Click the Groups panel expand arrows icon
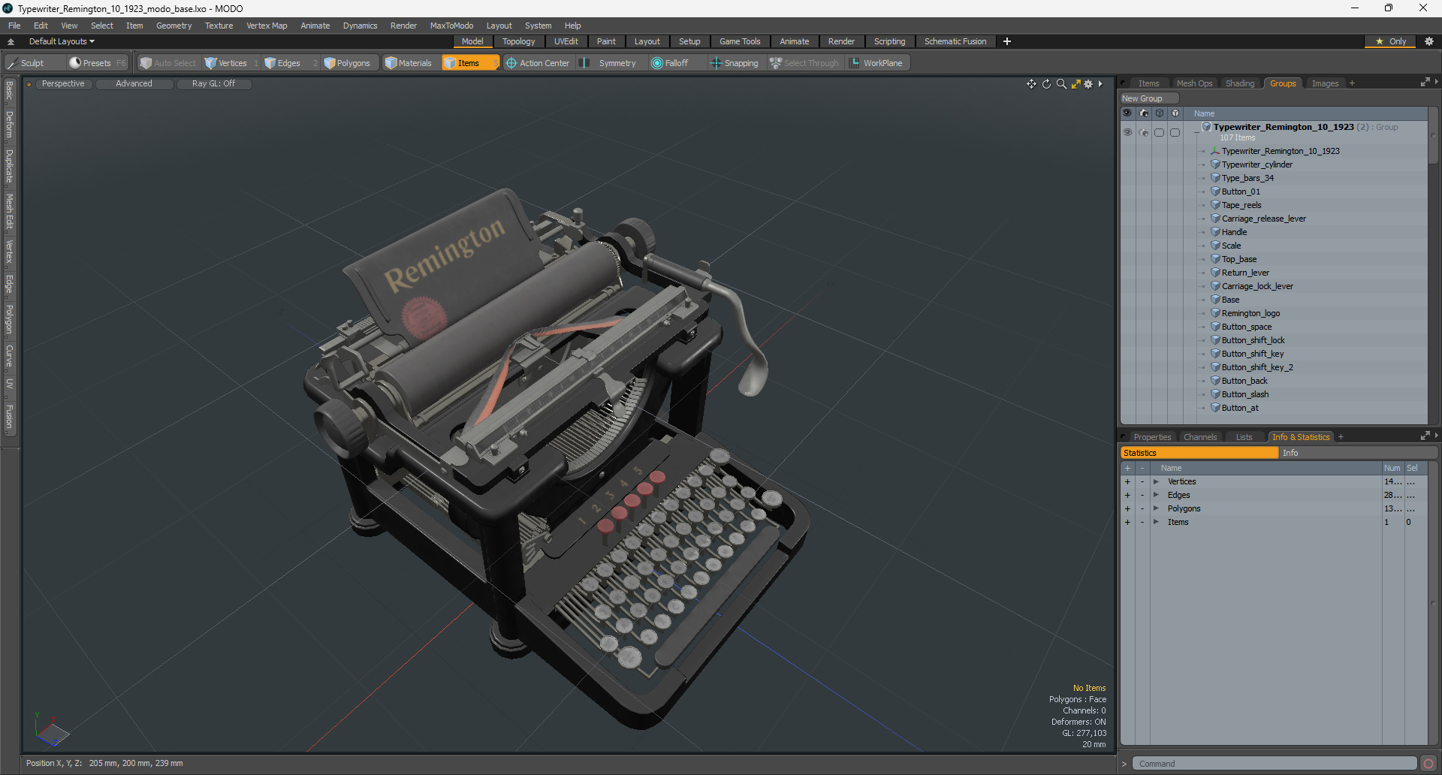 click(x=1425, y=83)
